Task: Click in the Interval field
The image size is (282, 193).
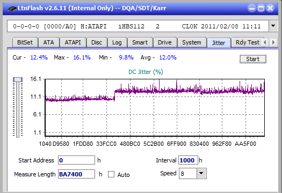Action: click(x=188, y=160)
